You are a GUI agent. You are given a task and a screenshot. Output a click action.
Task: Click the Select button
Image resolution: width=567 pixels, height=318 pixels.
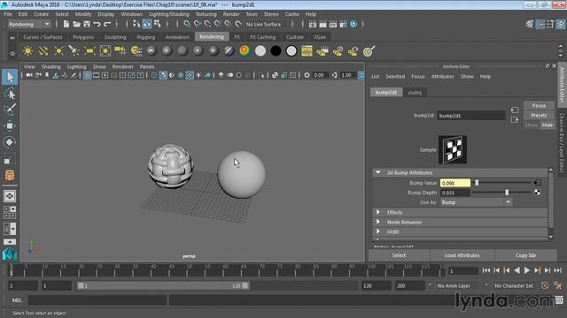pos(399,255)
